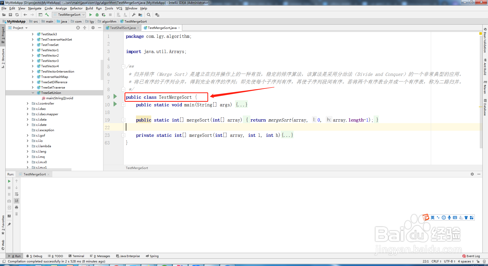The height and width of the screenshot is (266, 488).
Task: Run main method from line 10 gutter
Action: click(x=115, y=104)
